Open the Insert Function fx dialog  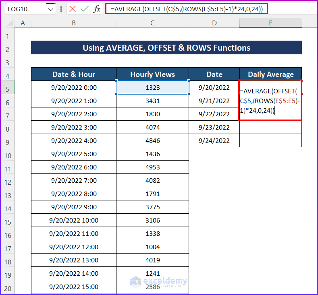click(97, 9)
